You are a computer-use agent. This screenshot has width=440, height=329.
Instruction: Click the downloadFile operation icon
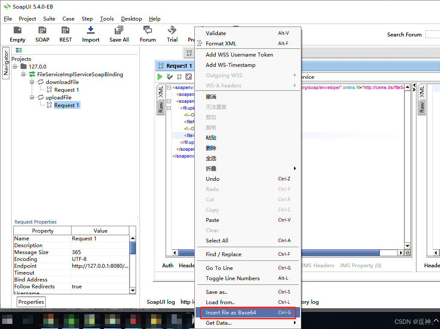(41, 82)
